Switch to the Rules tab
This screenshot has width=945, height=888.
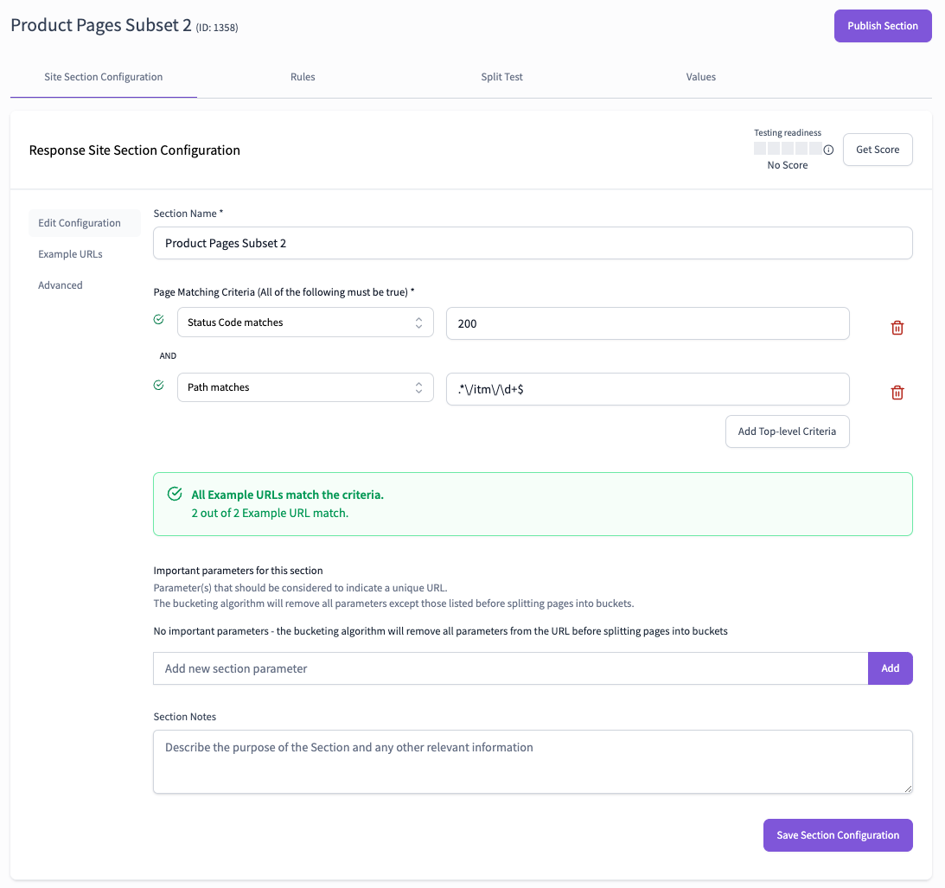point(303,77)
